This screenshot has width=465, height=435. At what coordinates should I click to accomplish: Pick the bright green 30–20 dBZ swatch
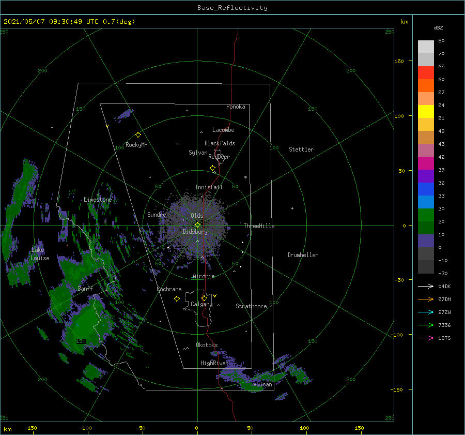tap(426, 215)
